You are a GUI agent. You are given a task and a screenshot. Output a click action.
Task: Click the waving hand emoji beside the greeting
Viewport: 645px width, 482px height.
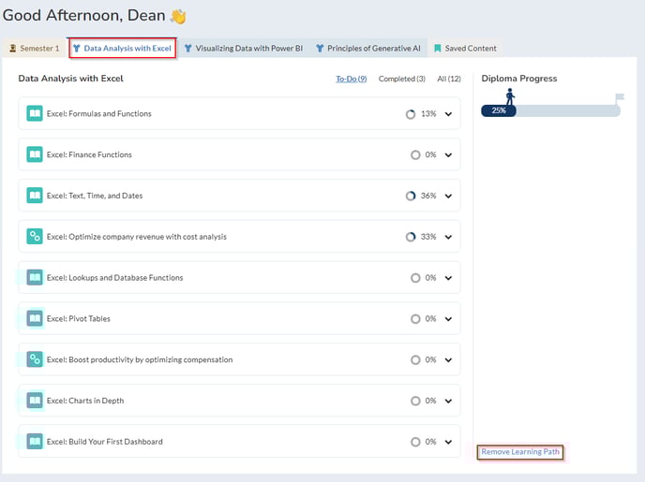pos(178,17)
